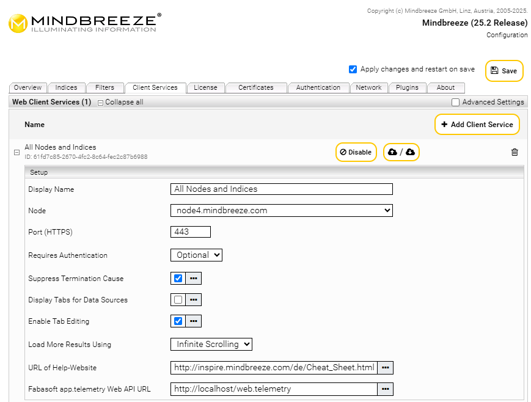Click the Fabasoft app.telemetry Web API URL field
531x402 pixels.
coord(274,389)
